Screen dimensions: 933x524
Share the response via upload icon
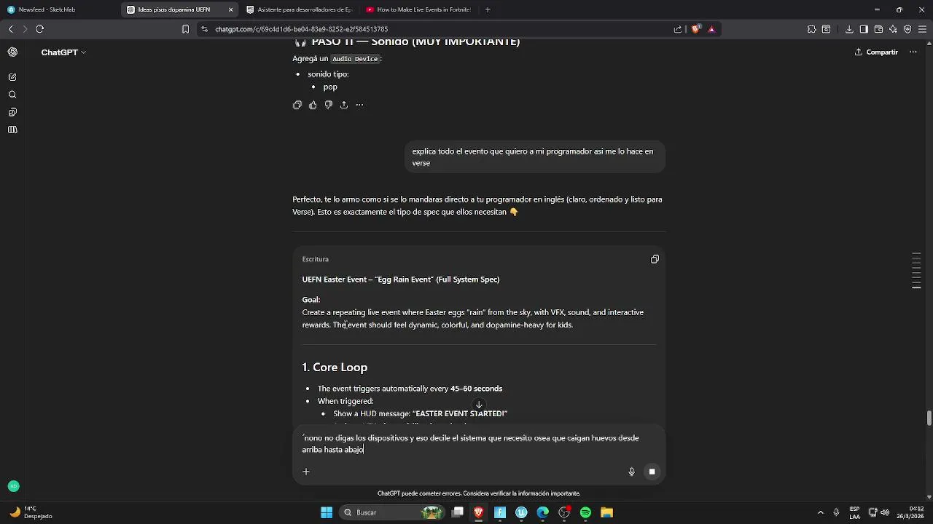pos(344,105)
